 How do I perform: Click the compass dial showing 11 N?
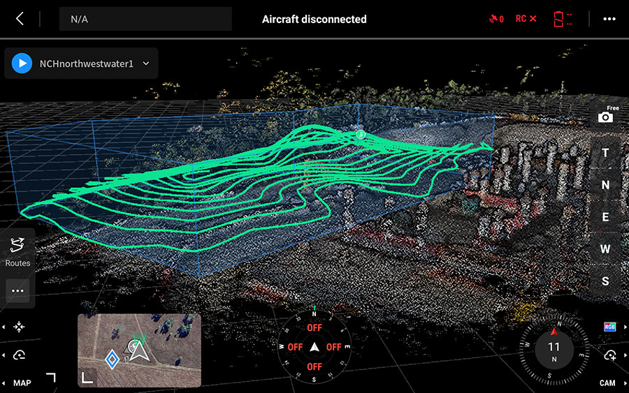tap(554, 350)
